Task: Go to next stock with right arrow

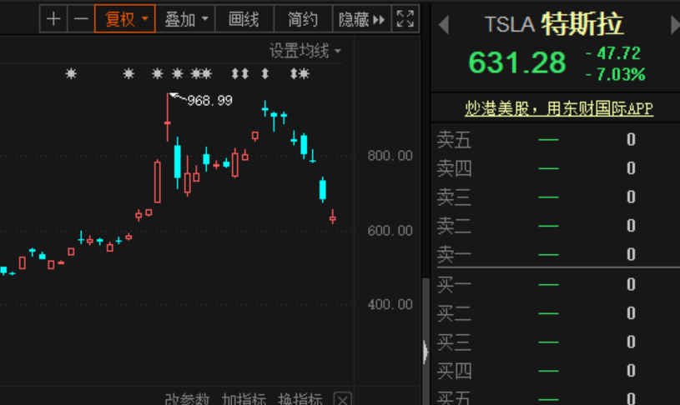Action: click(674, 25)
